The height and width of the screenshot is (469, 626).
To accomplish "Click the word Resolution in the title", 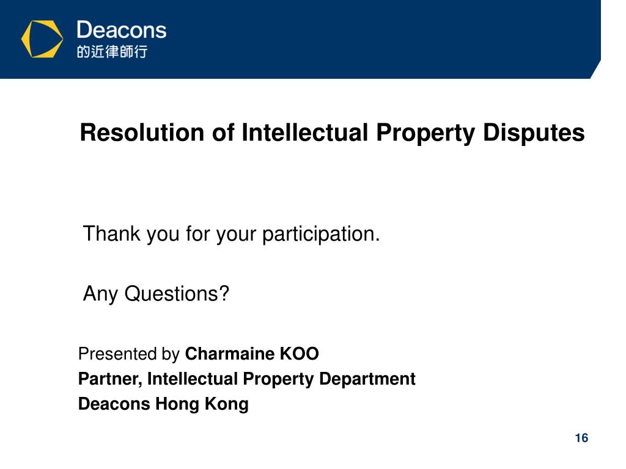I will [142, 133].
